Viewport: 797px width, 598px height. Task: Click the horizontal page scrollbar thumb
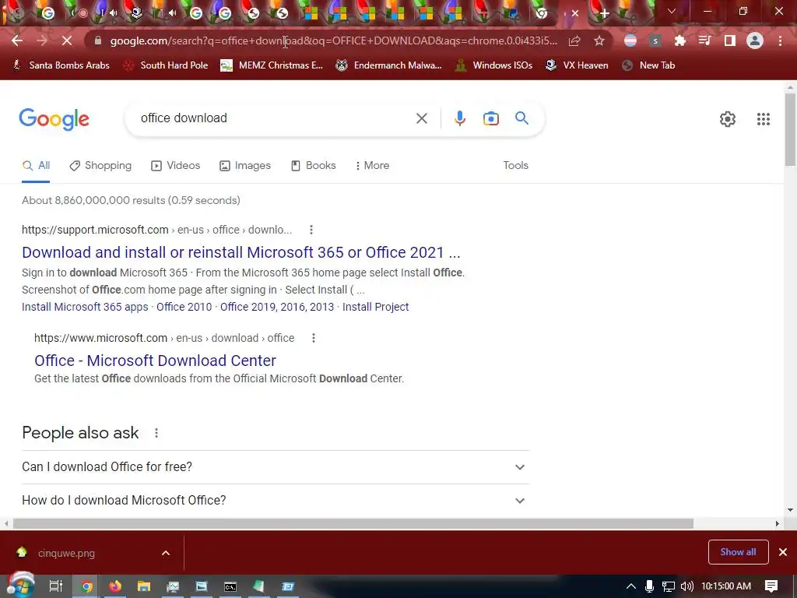tap(353, 524)
